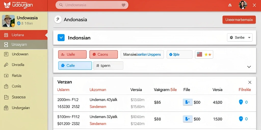Open Unratila sidebar item
This screenshot has height=130, width=261.
[24, 65]
